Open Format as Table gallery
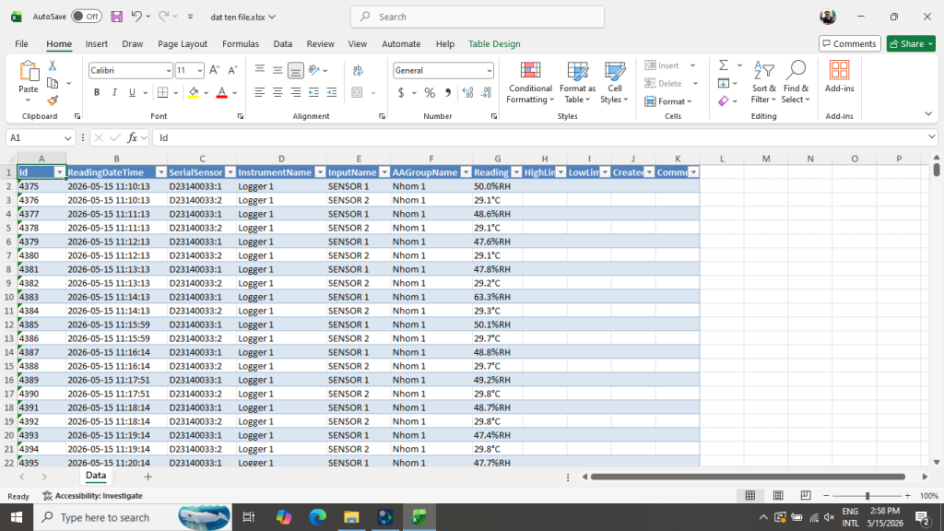Viewport: 944px width, 531px height. coord(577,83)
